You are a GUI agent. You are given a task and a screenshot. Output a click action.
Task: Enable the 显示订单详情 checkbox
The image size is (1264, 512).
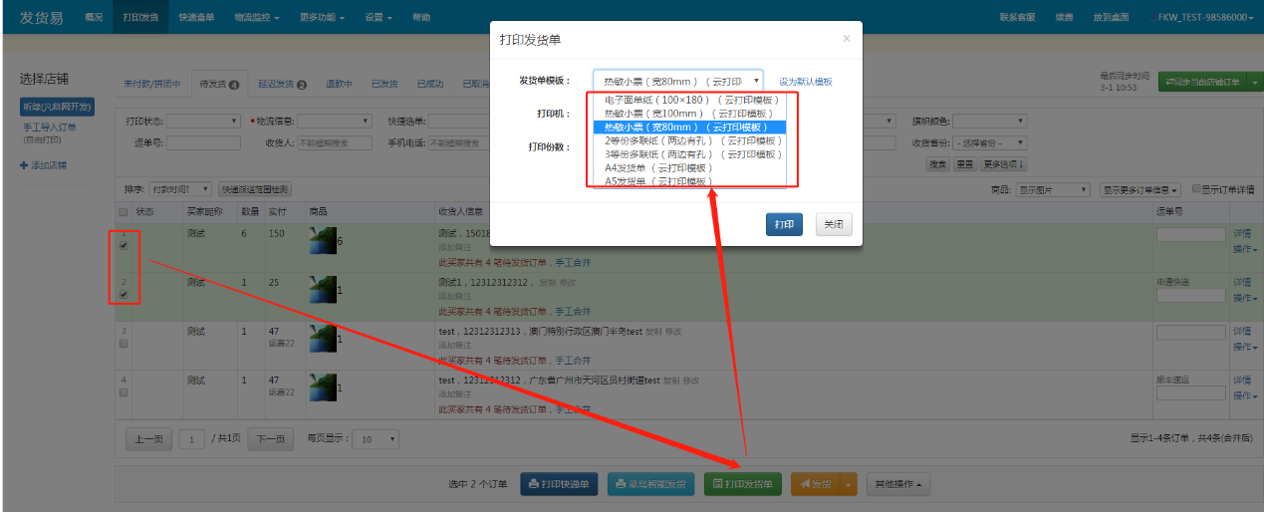(x=1196, y=189)
